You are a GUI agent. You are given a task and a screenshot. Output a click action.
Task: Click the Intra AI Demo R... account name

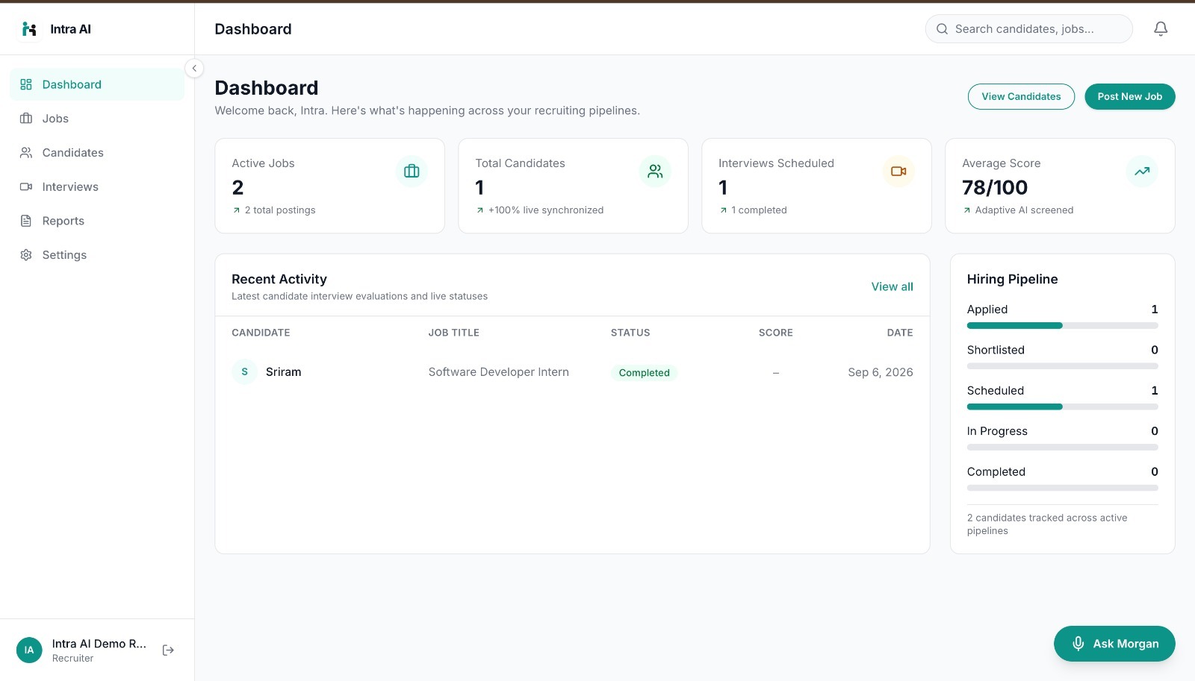[99, 644]
